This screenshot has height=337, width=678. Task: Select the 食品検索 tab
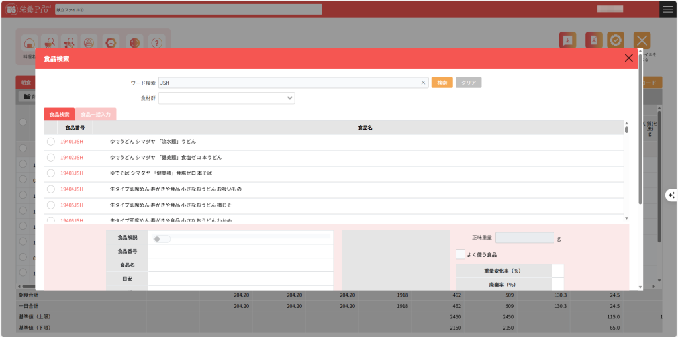[60, 114]
